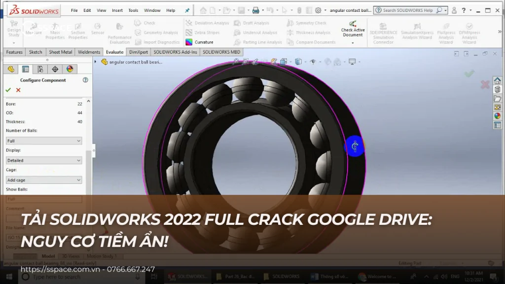Open Configure Component help

[x=85, y=80]
